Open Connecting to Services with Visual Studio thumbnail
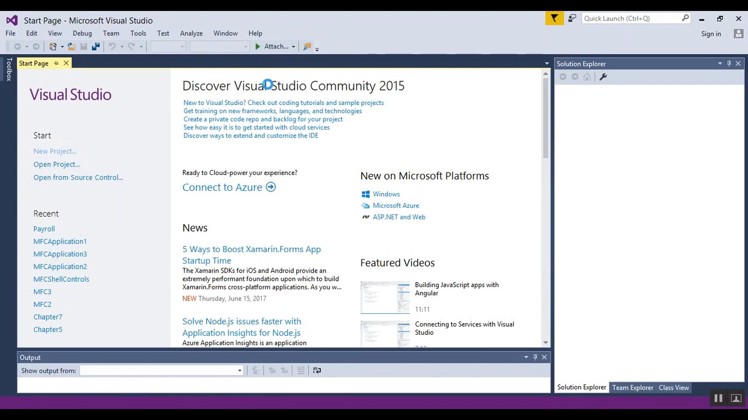 pyautogui.click(x=385, y=334)
